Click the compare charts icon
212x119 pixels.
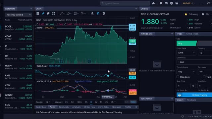[x=48, y=14]
